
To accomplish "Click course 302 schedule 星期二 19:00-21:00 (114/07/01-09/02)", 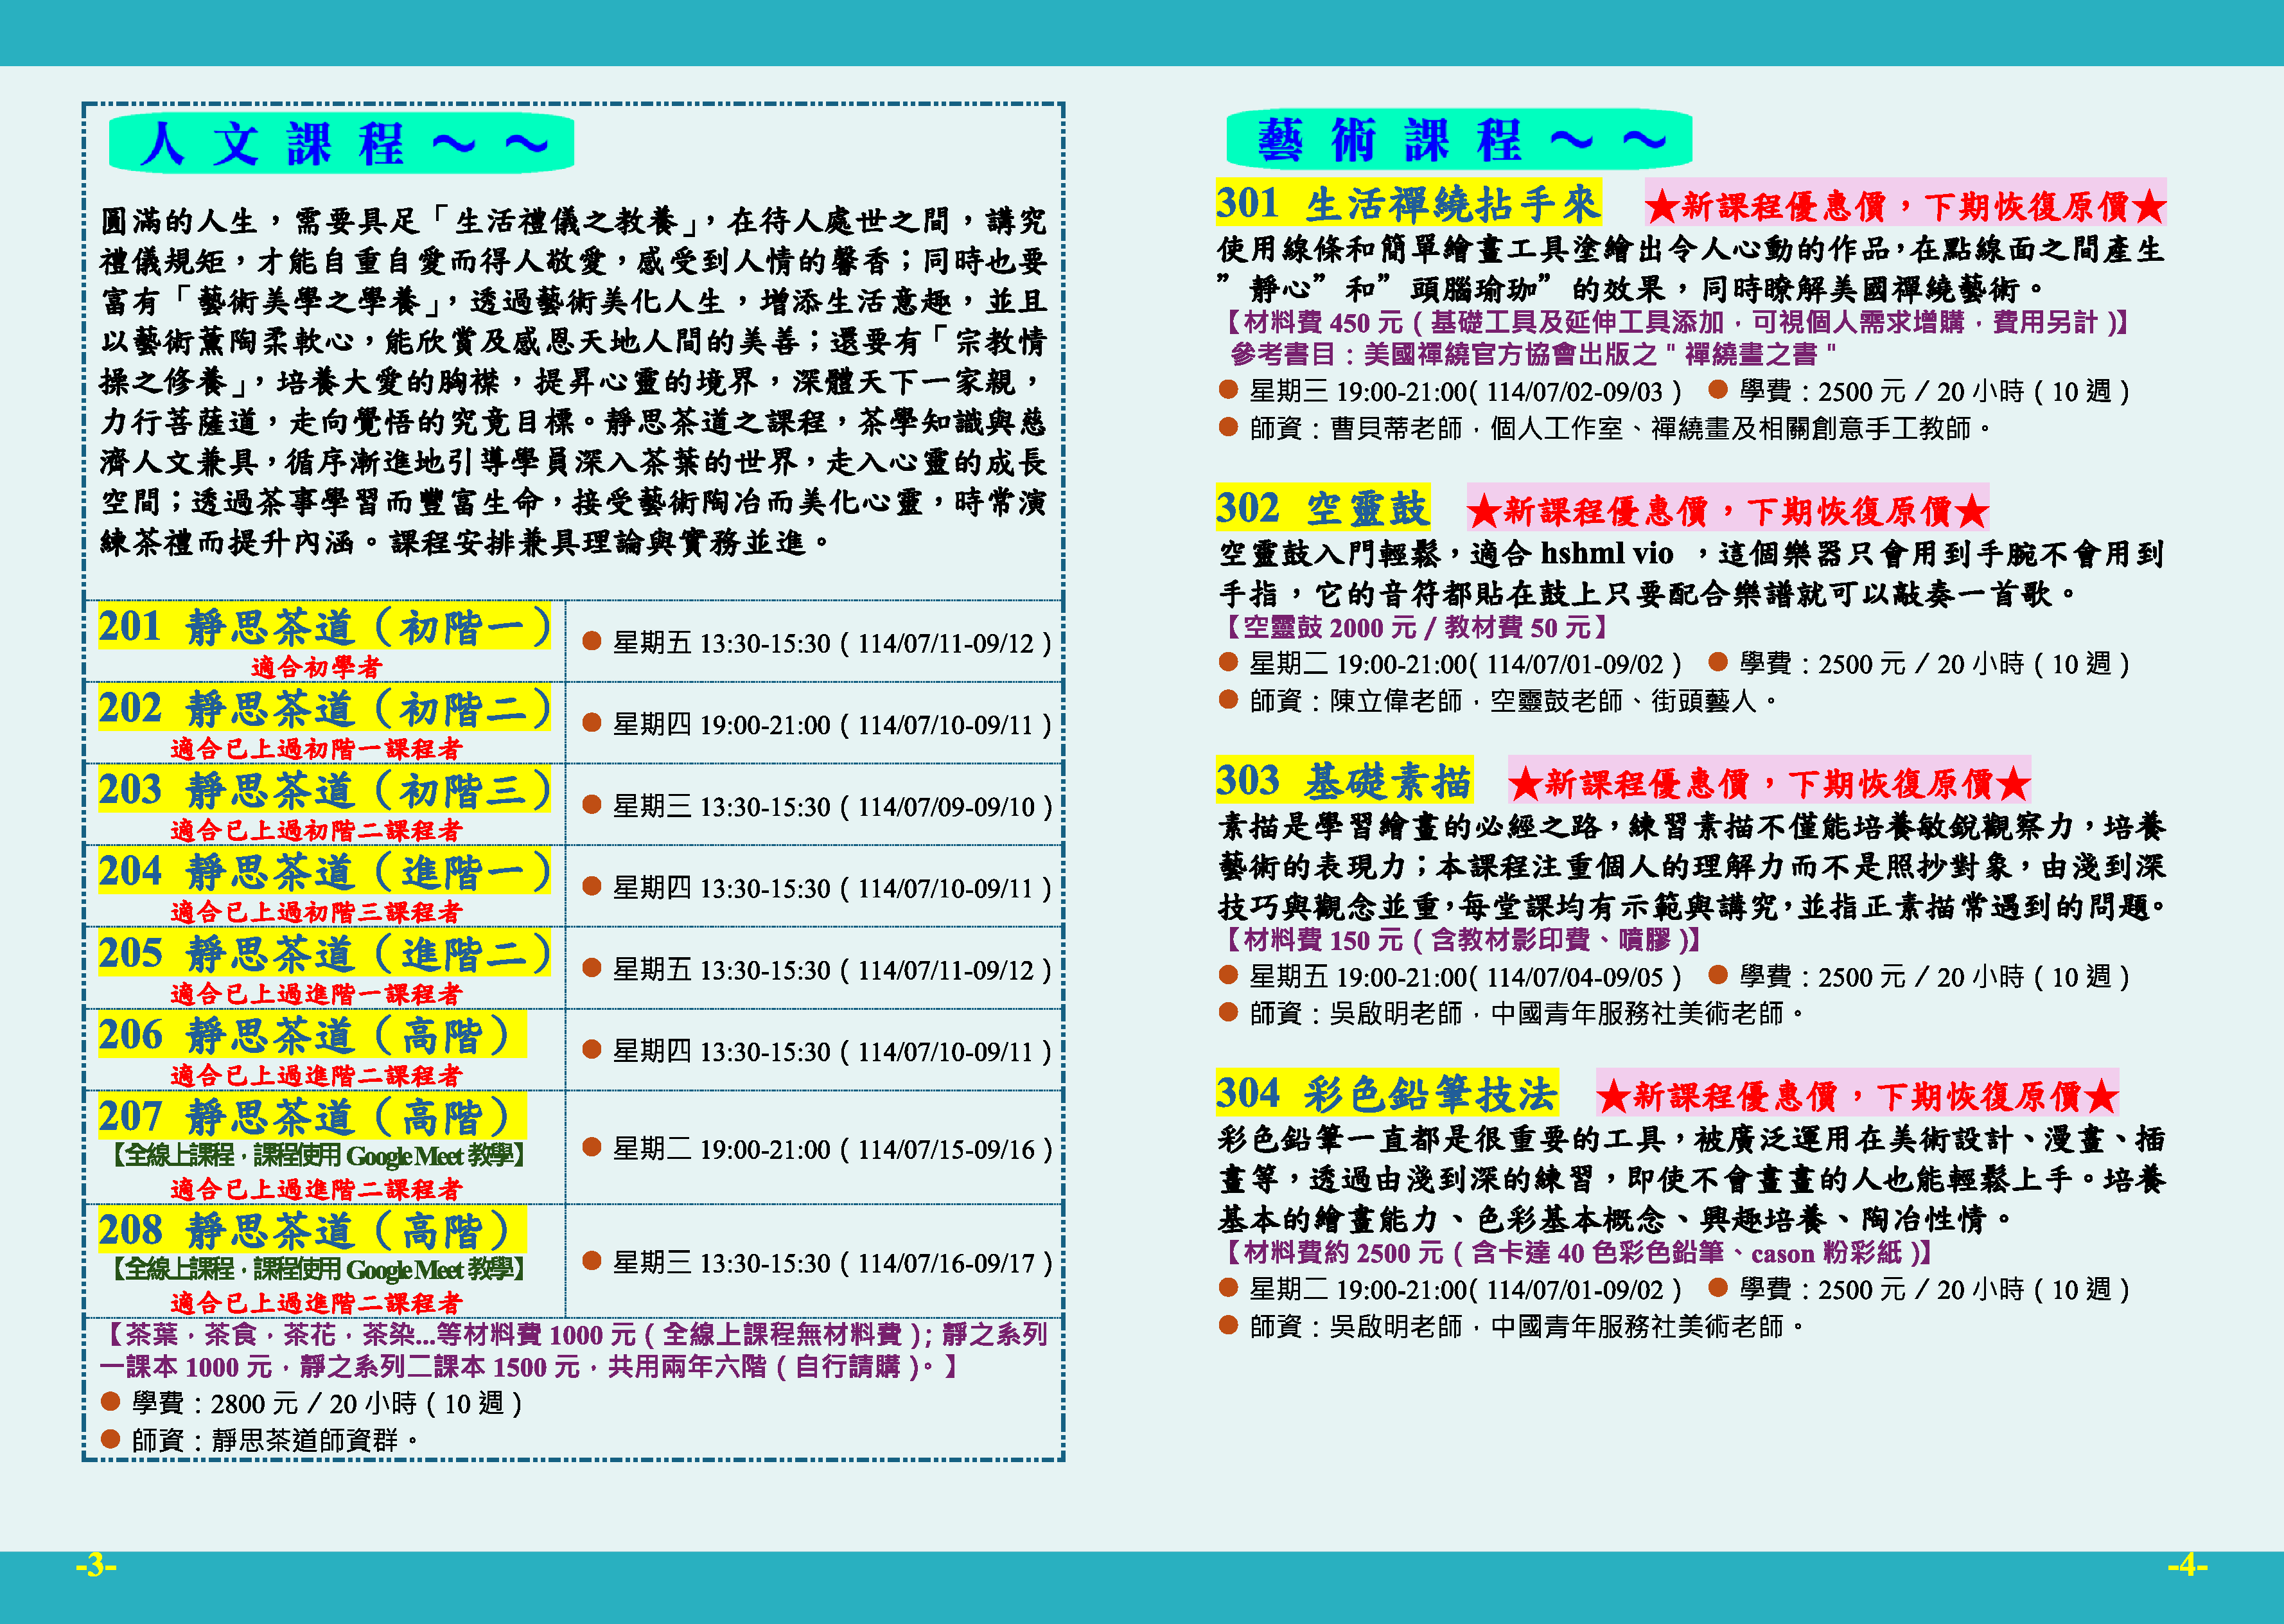I will (1450, 664).
